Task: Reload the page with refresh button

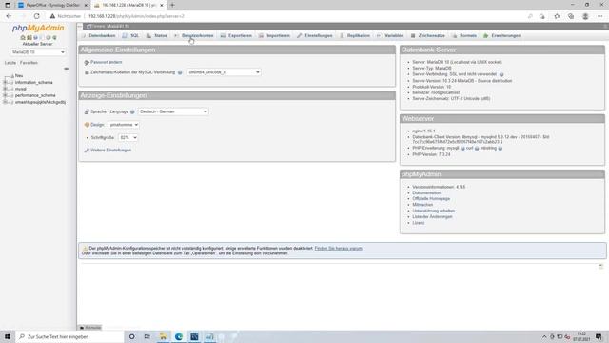Action: 36,16
